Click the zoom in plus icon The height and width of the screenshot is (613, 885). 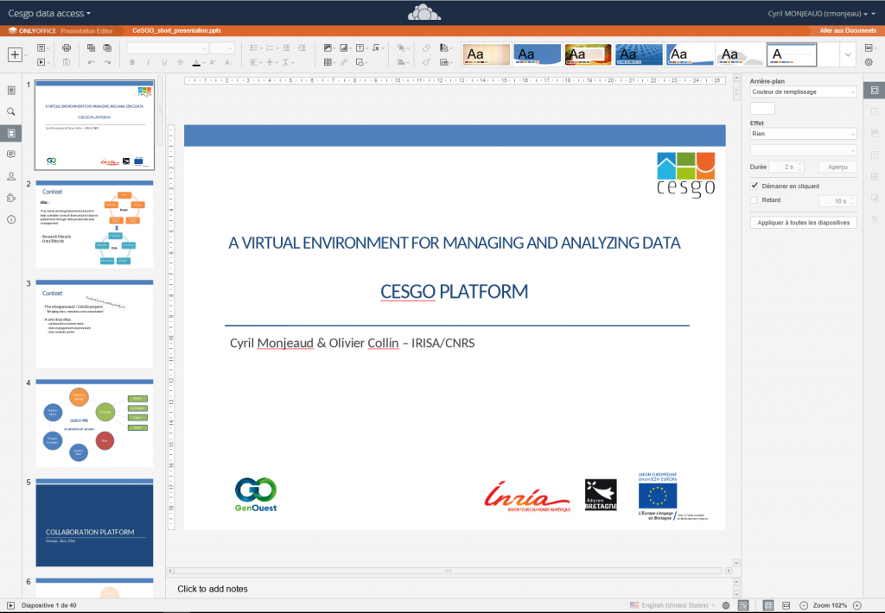856,605
